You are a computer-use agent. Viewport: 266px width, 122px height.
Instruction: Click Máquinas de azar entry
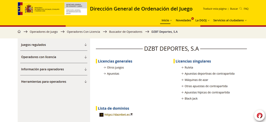(x=196, y=80)
